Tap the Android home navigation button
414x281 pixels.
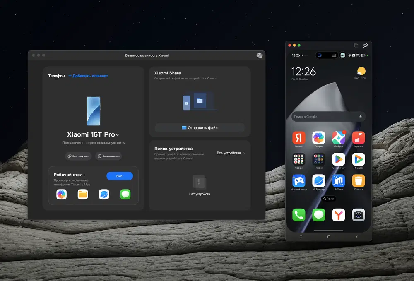coord(329,237)
